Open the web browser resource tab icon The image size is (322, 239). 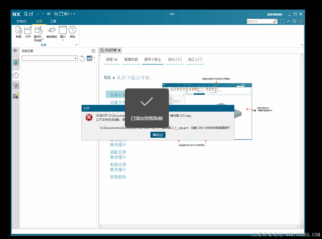16,62
